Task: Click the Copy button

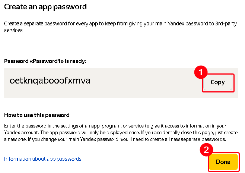Action: tap(218, 82)
